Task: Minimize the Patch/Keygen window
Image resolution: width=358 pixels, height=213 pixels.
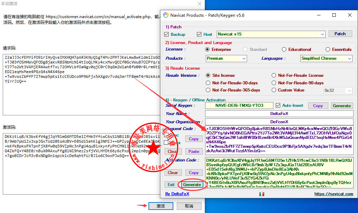Action: [319, 15]
